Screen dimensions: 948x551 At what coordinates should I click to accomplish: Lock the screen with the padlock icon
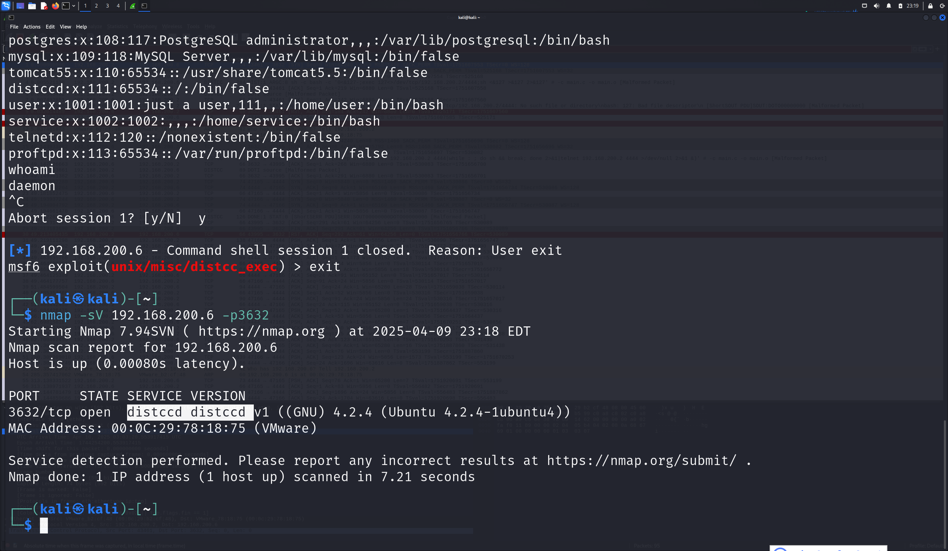(930, 6)
